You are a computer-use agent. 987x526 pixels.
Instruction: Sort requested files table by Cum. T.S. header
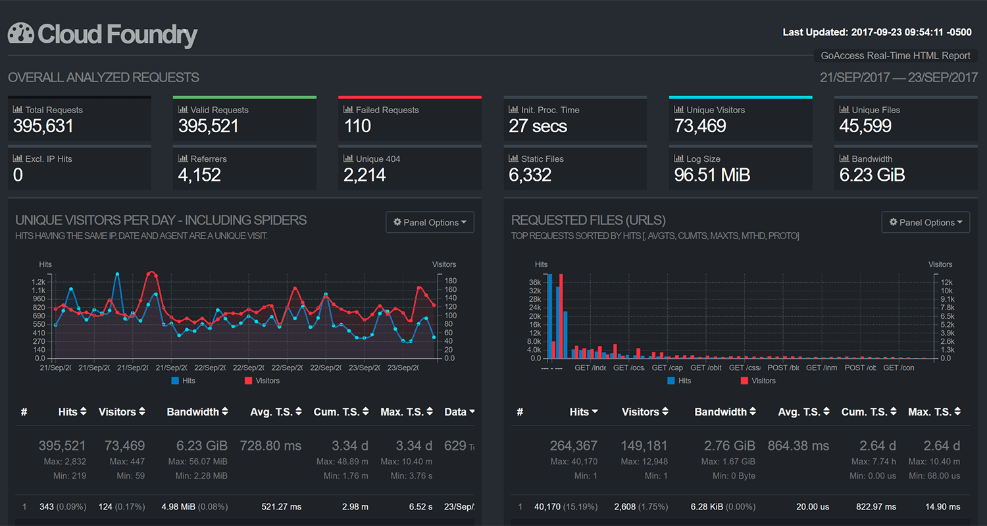click(x=869, y=412)
